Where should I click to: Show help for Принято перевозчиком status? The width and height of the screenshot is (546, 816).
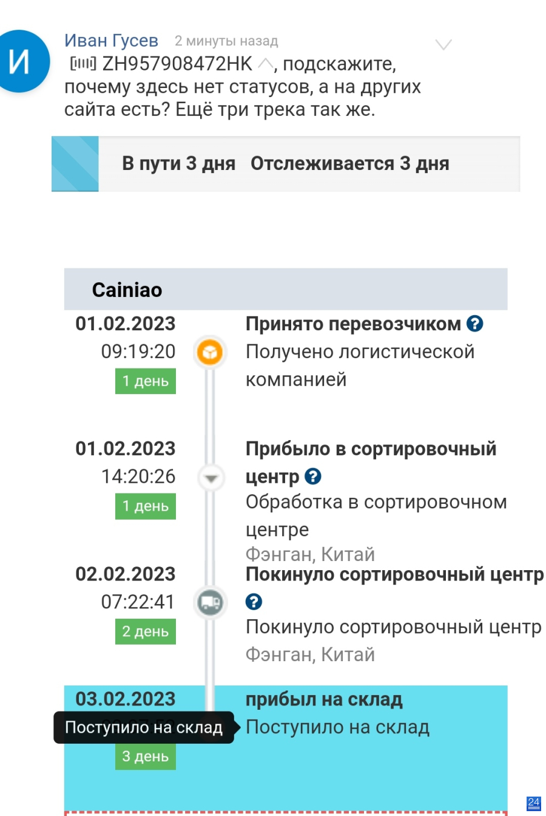pos(474,324)
